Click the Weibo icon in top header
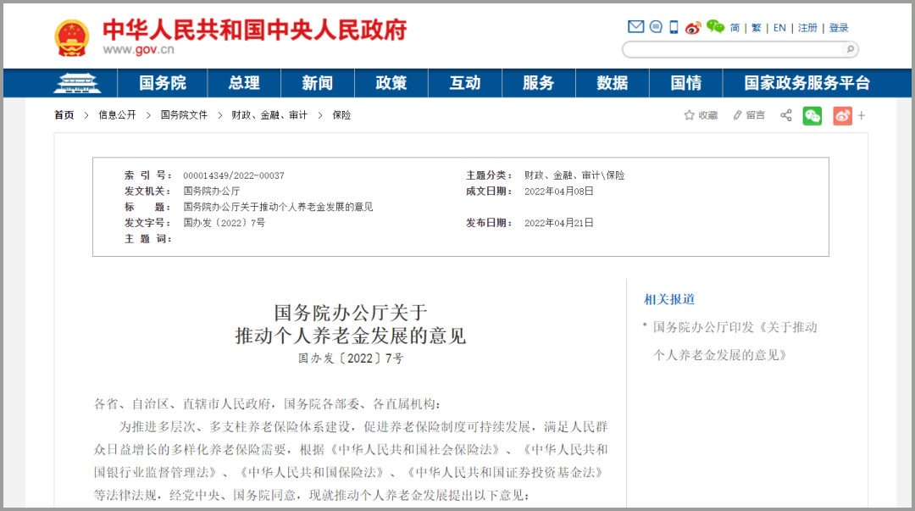 pos(694,27)
